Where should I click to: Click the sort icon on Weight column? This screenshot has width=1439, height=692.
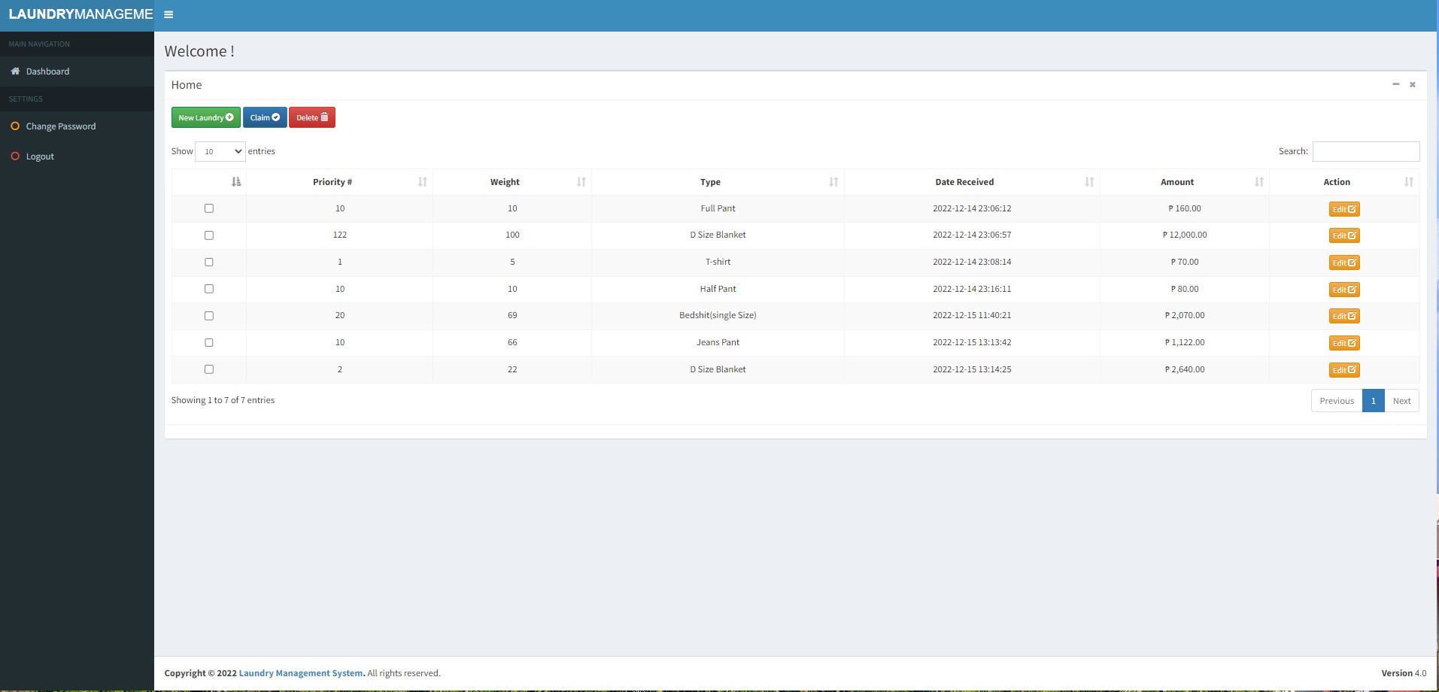pos(580,181)
